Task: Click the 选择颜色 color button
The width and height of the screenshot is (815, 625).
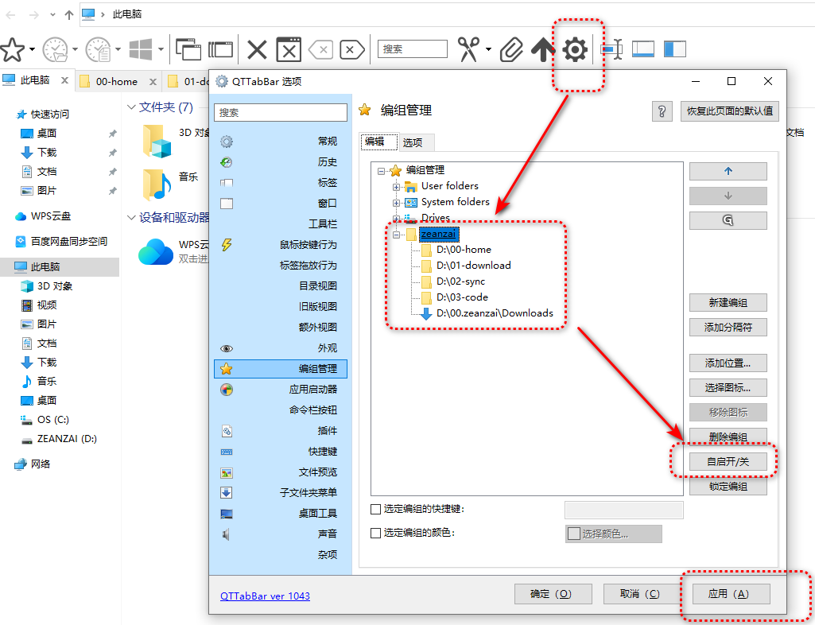Action: pyautogui.click(x=613, y=534)
